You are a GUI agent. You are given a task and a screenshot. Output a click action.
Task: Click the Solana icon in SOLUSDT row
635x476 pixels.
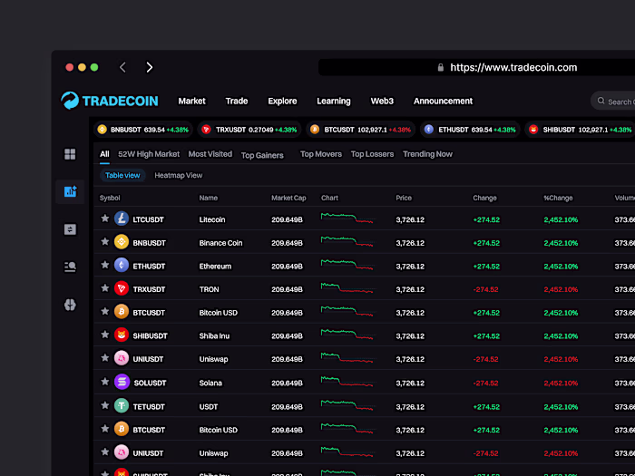tap(122, 382)
